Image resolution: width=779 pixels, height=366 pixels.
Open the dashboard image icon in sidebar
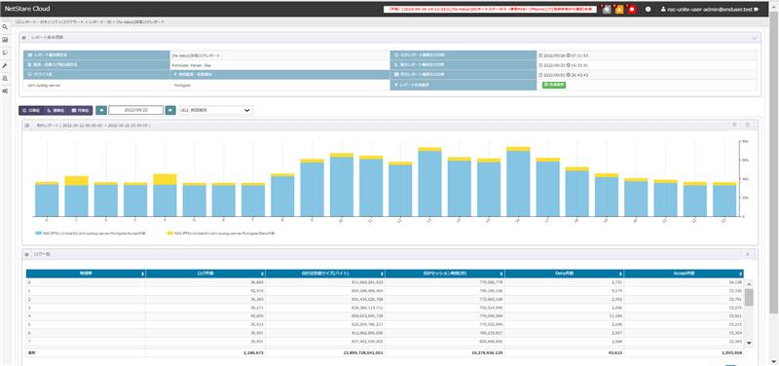5,40
